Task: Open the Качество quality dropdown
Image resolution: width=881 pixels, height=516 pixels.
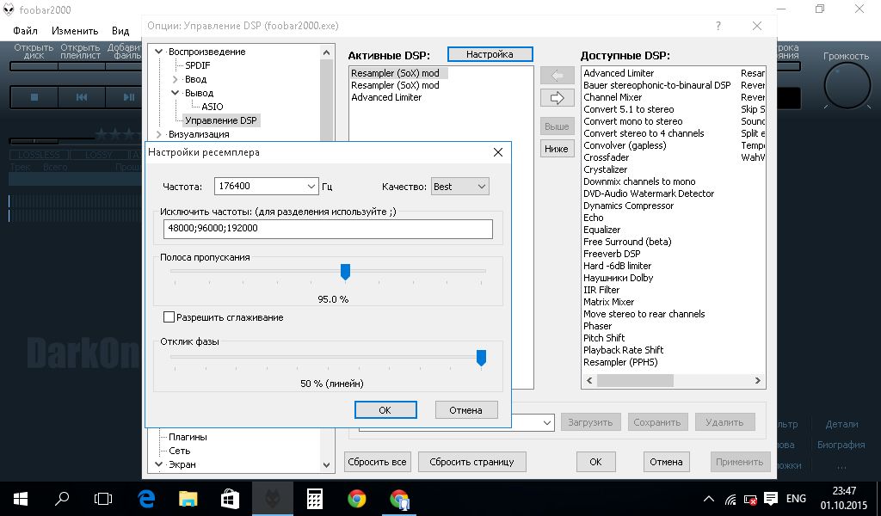Action: (459, 187)
